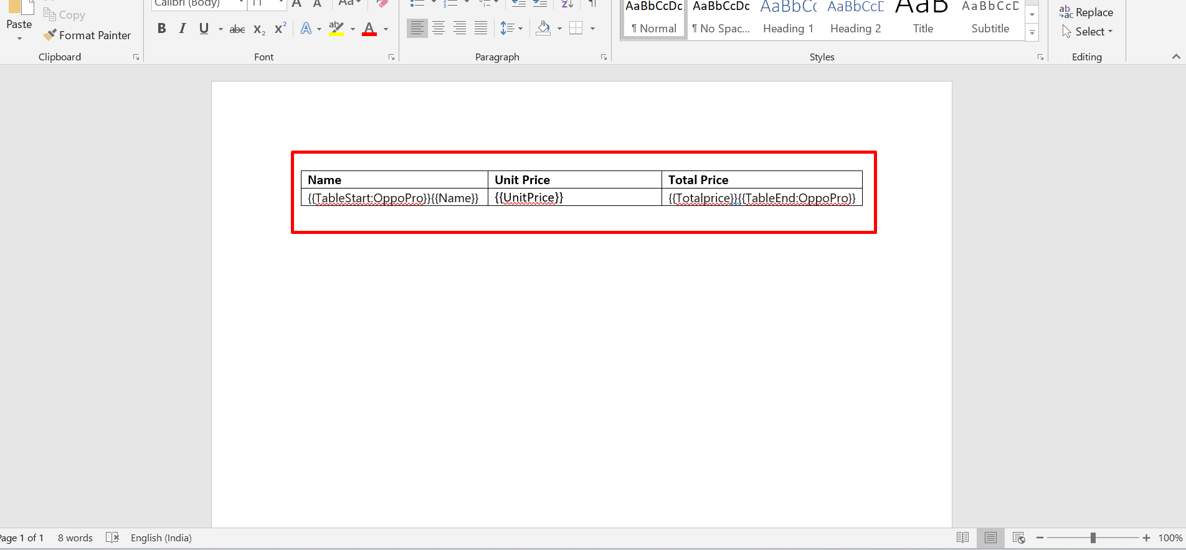Center align the paragraph
1186x550 pixels.
click(439, 29)
